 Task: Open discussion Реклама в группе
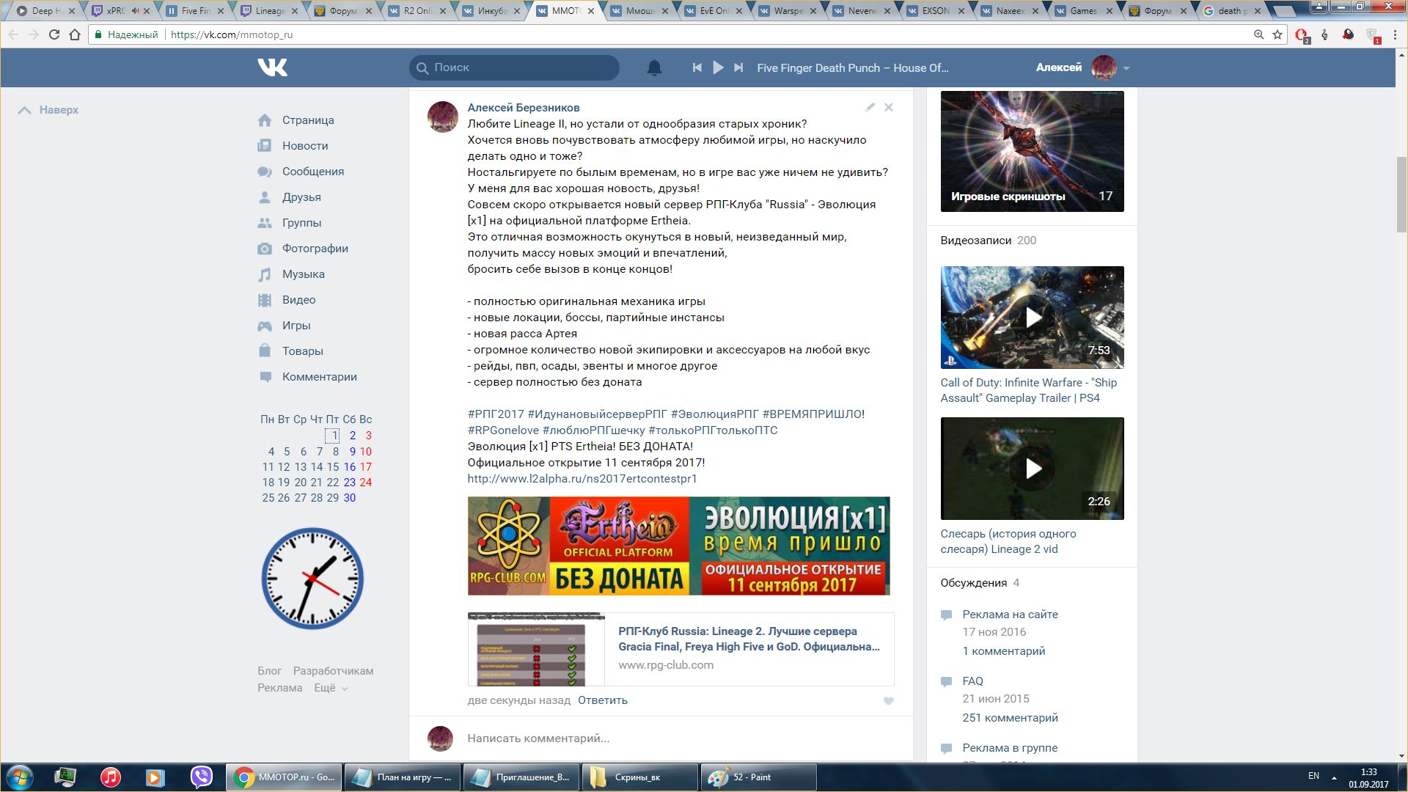1010,748
